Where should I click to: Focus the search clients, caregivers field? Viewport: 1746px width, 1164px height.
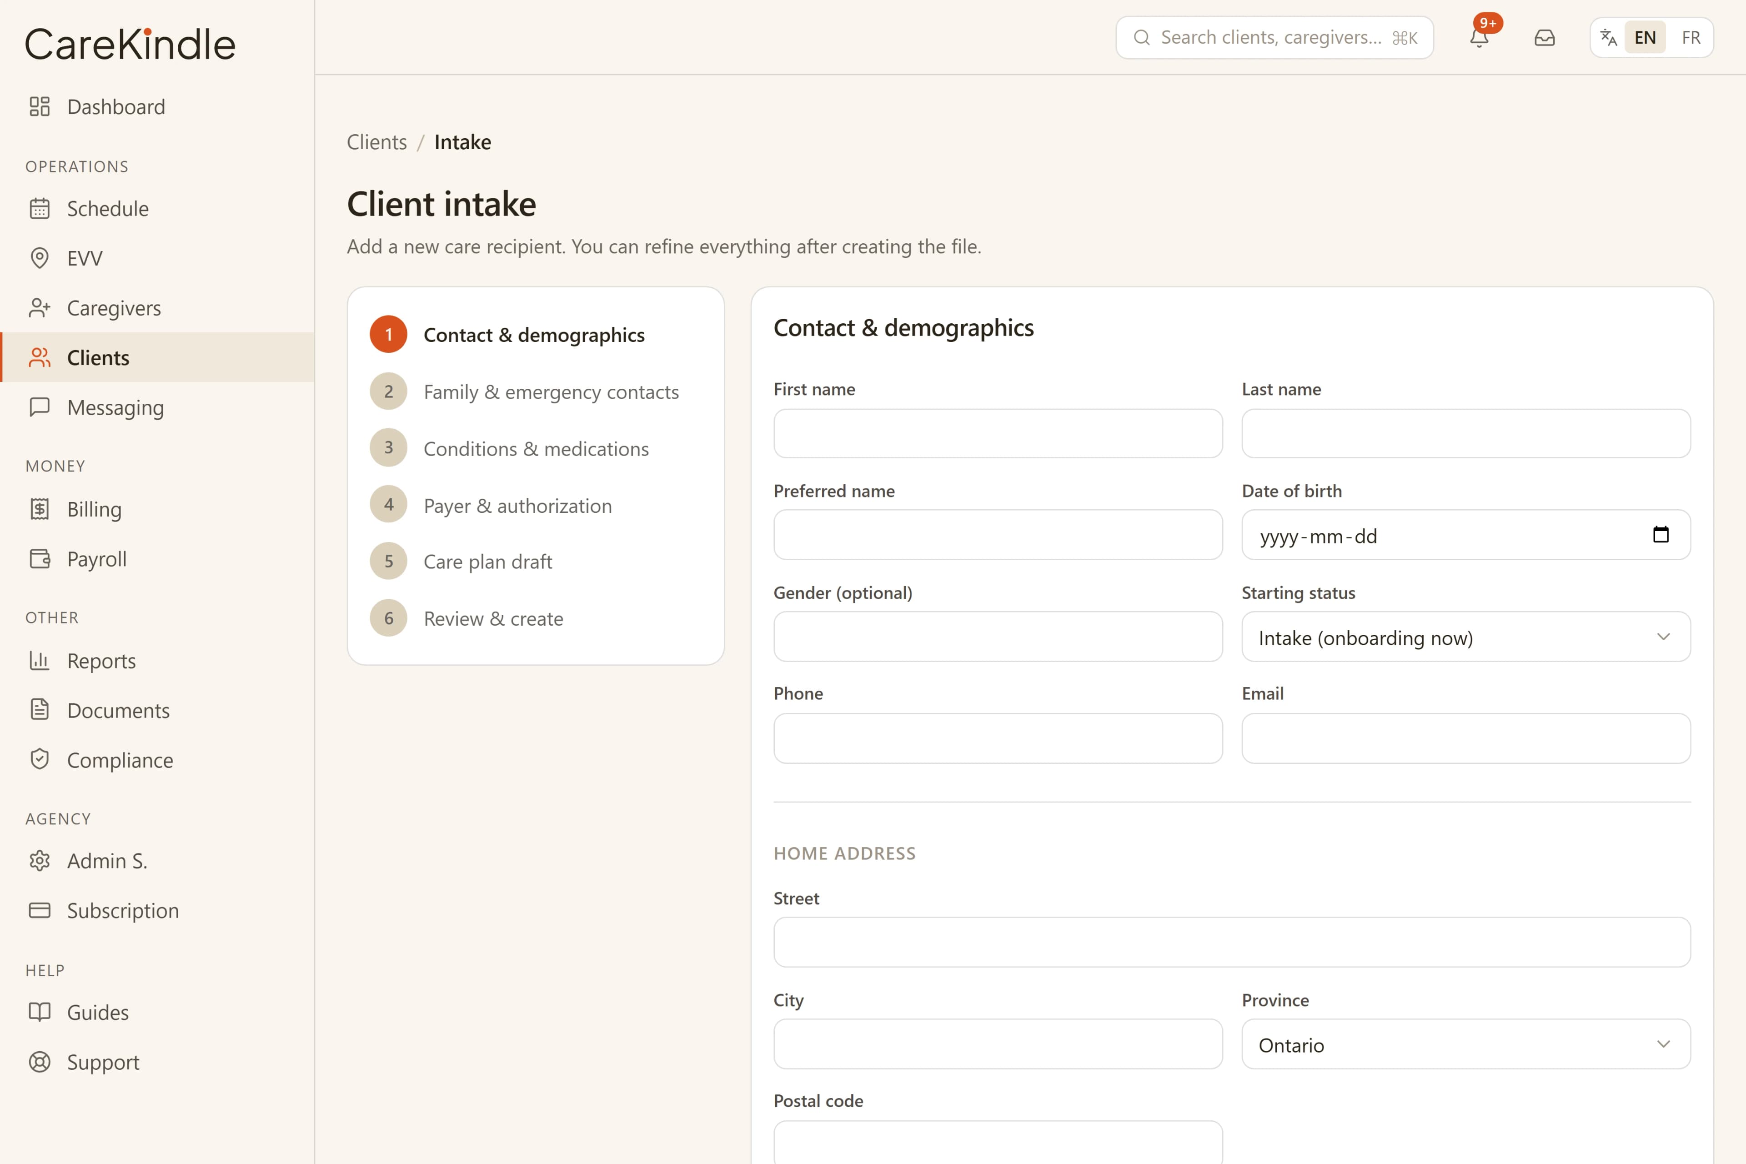pos(1274,37)
